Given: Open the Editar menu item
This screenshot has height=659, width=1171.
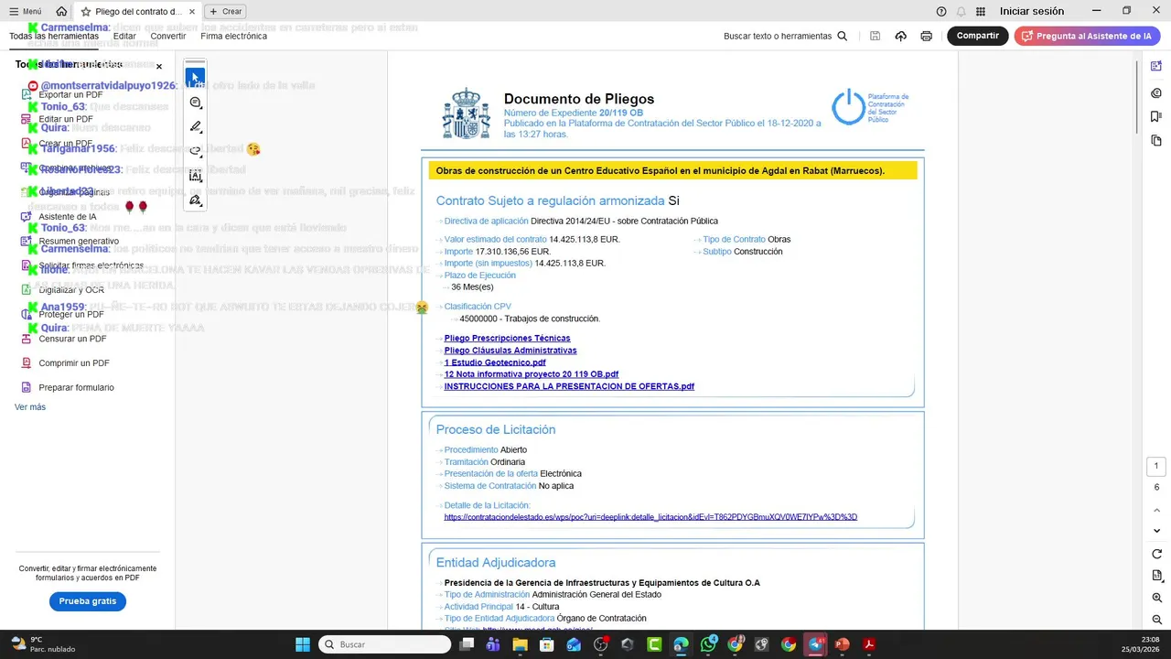Looking at the screenshot, I should tap(124, 36).
